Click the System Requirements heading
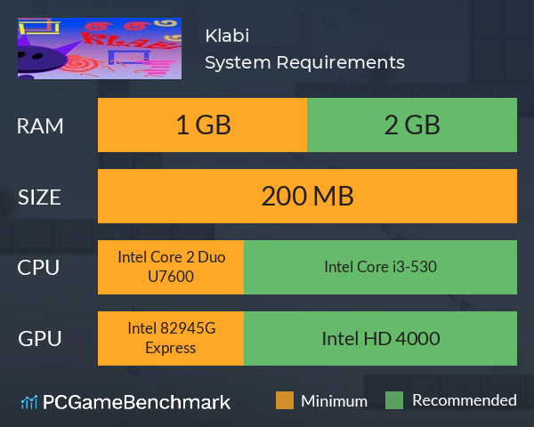Viewport: 534px width, 427px height. point(304,62)
